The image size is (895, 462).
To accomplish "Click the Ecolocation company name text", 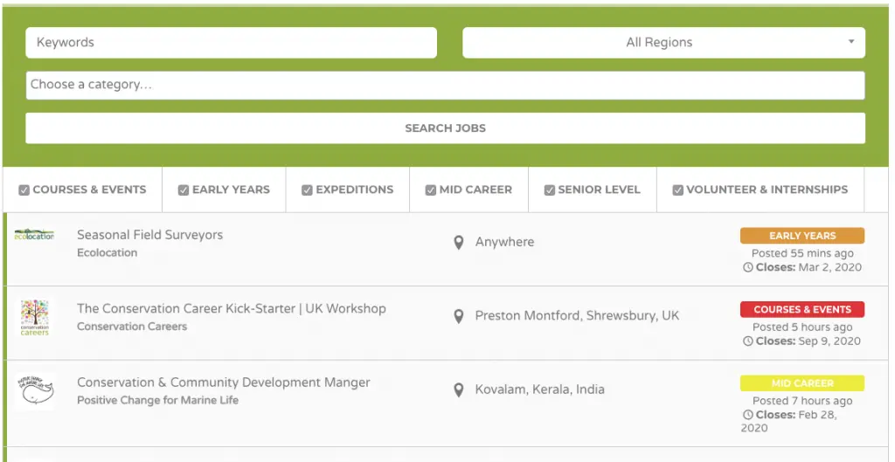I will (x=108, y=252).
